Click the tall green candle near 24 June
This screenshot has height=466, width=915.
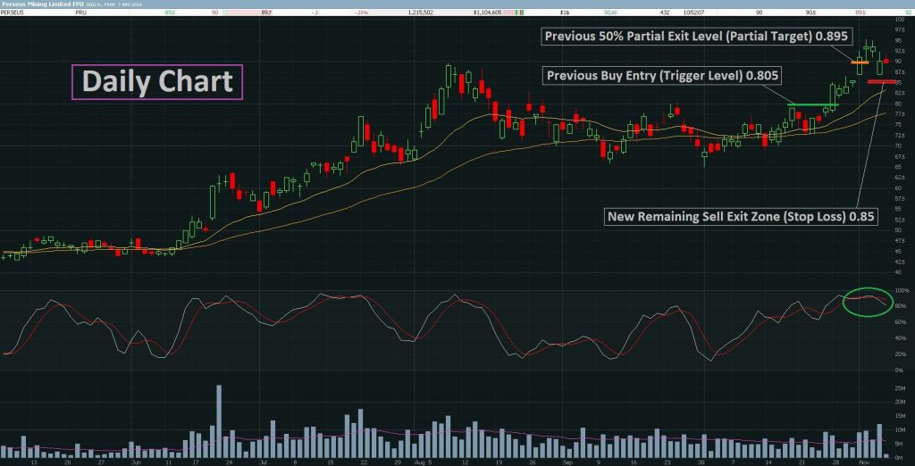pyautogui.click(x=213, y=202)
